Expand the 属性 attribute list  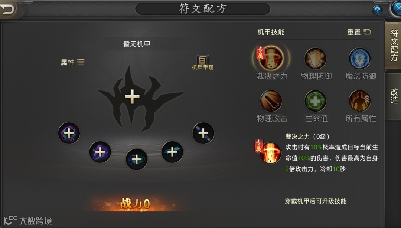[73, 62]
